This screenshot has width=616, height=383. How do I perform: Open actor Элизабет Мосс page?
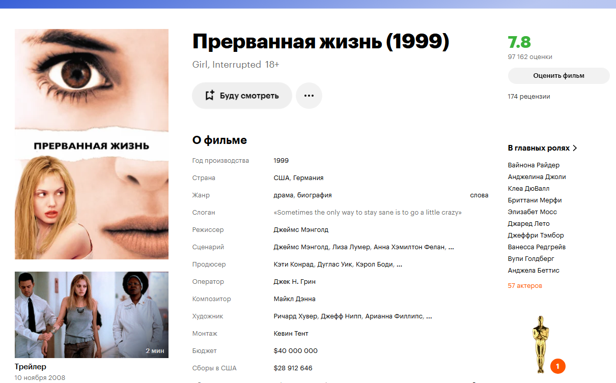coord(533,212)
